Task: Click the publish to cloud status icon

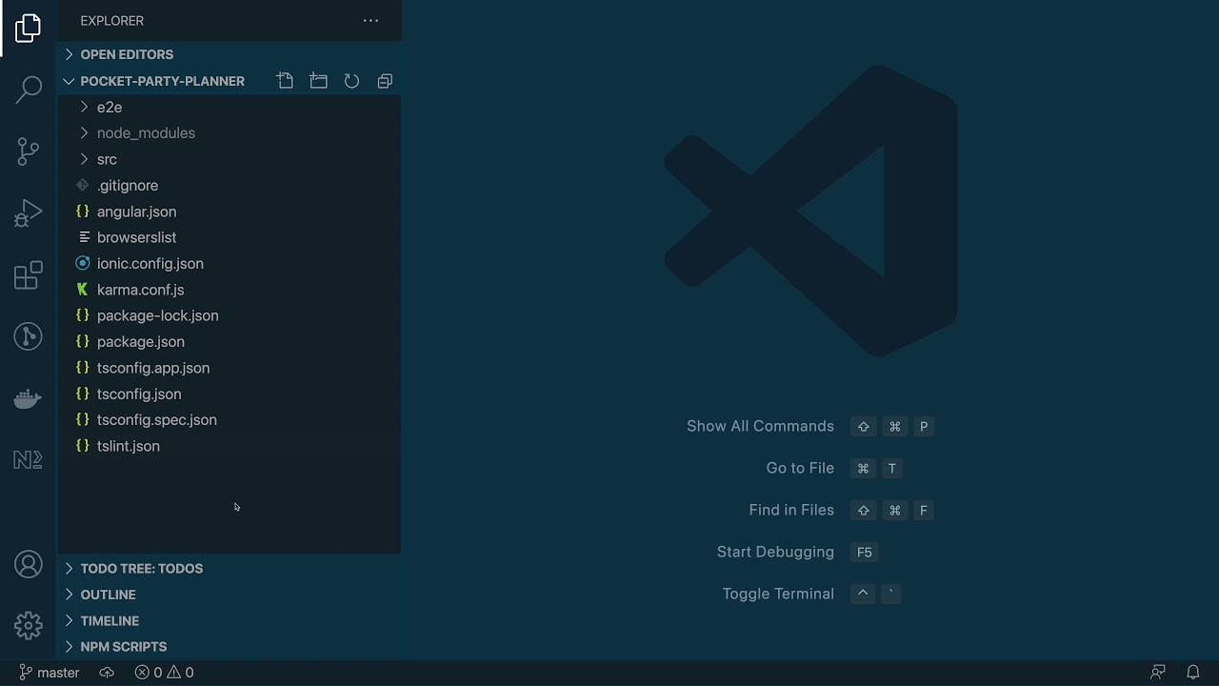Action: click(x=107, y=672)
